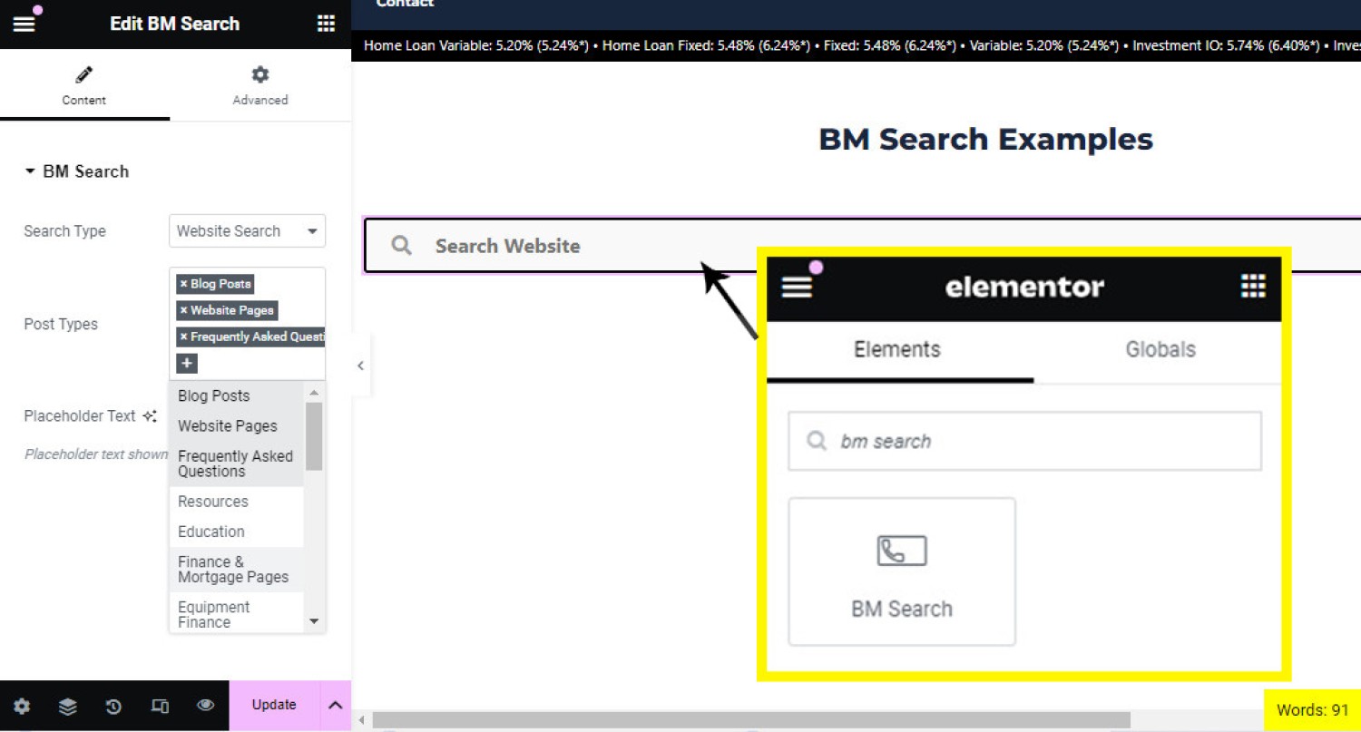This screenshot has width=1361, height=732.
Task: Select Resources from the post types list
Action: [x=213, y=502]
